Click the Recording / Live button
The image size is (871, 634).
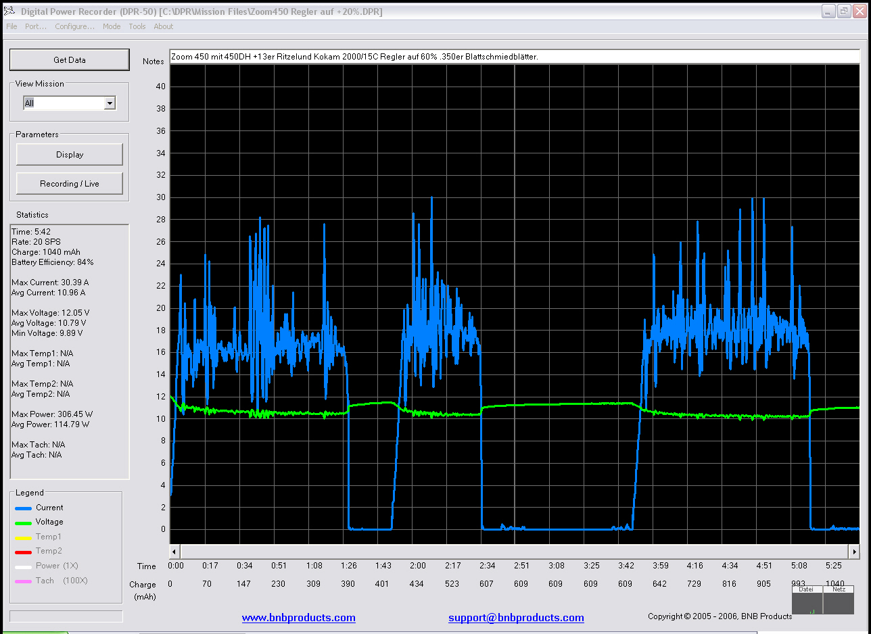click(x=70, y=183)
